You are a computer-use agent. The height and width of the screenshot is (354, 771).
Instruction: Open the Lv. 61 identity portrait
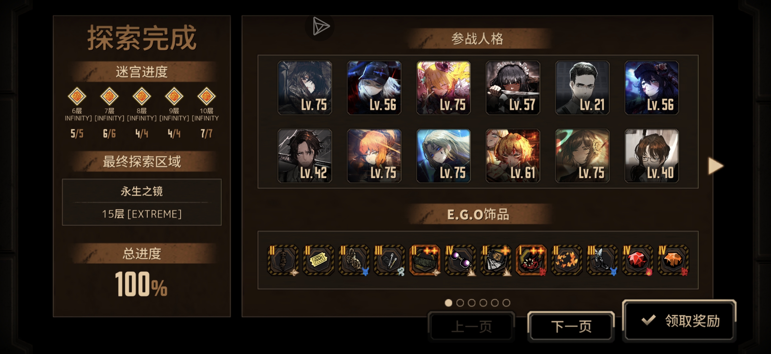(x=513, y=156)
